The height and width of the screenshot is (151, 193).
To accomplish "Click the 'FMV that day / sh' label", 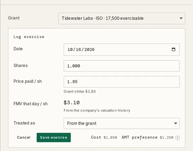I will 31,104.
